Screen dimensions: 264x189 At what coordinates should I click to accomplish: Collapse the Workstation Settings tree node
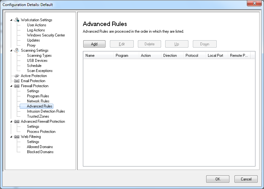coord(11,20)
